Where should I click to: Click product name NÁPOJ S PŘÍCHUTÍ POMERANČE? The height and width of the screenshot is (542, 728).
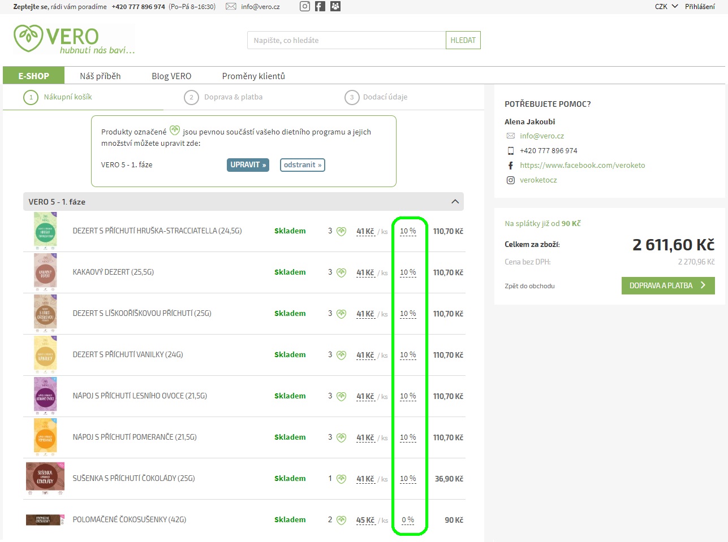[135, 437]
